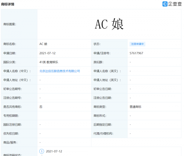Select the trademark name value AC 娘

(x=43, y=44)
